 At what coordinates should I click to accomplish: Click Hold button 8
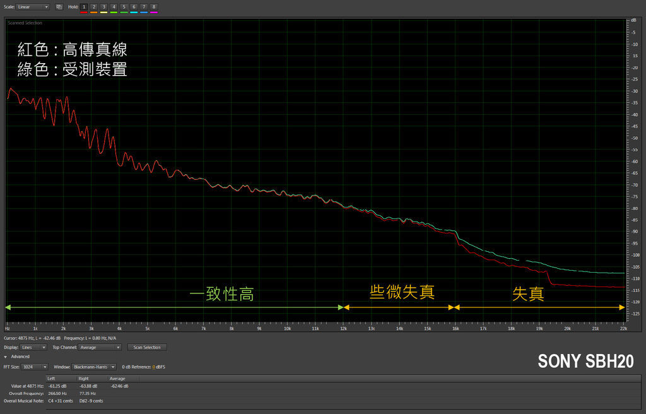click(x=154, y=7)
